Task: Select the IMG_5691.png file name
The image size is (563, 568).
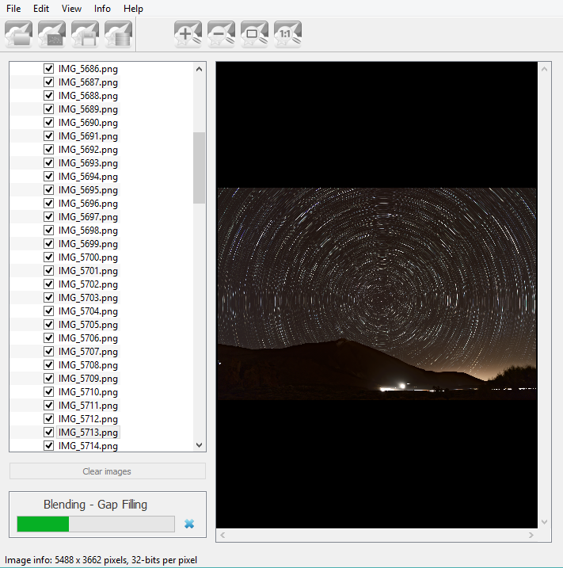Action: pyautogui.click(x=88, y=136)
